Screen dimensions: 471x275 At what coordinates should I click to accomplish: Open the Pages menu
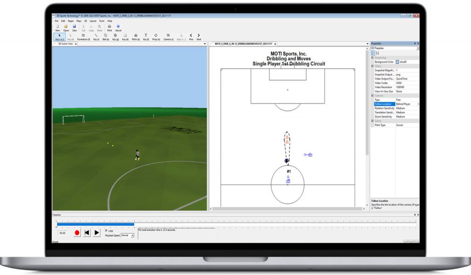tap(70, 21)
